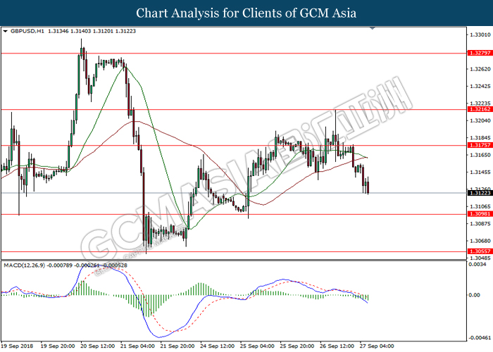This screenshot has width=493, height=352.
Task: Click the 26 Sep 12:00 time label
Action: pyautogui.click(x=337, y=346)
